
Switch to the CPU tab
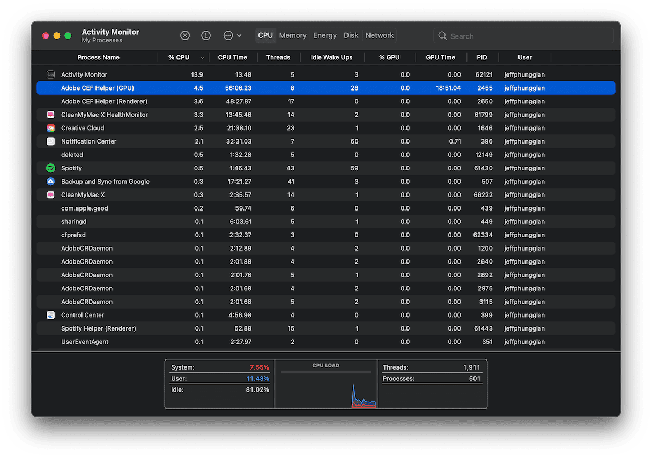265,35
